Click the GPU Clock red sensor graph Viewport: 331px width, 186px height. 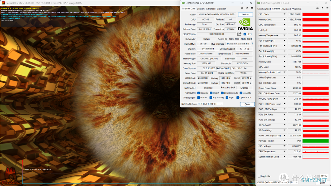click(315, 14)
